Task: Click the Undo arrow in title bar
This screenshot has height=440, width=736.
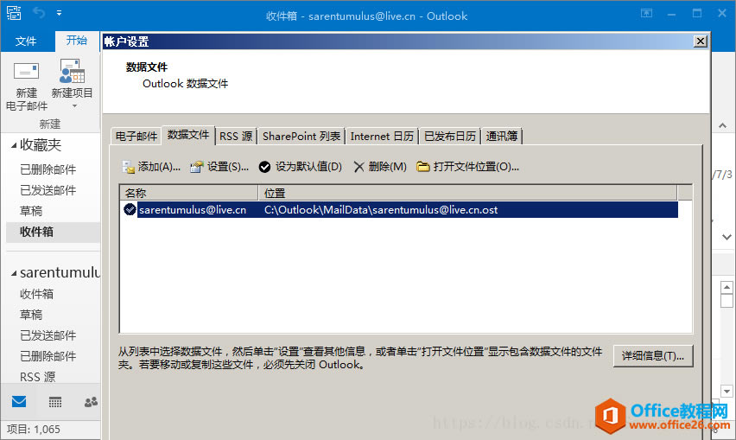Action: coord(39,13)
